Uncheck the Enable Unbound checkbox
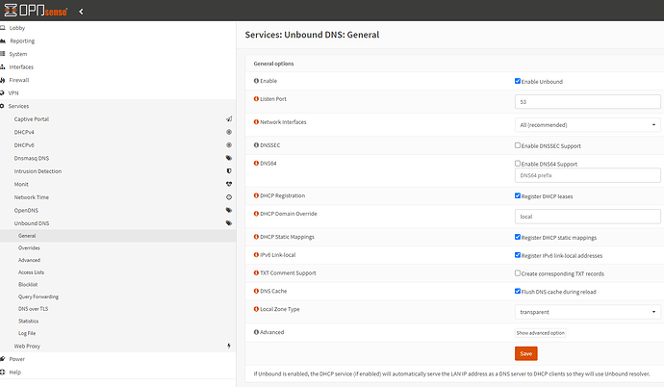This screenshot has width=664, height=387. tap(518, 82)
